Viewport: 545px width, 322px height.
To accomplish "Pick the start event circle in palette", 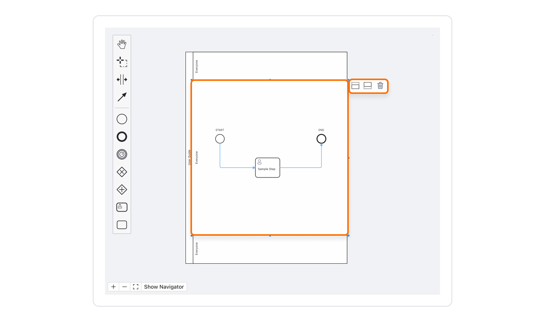I will [122, 119].
